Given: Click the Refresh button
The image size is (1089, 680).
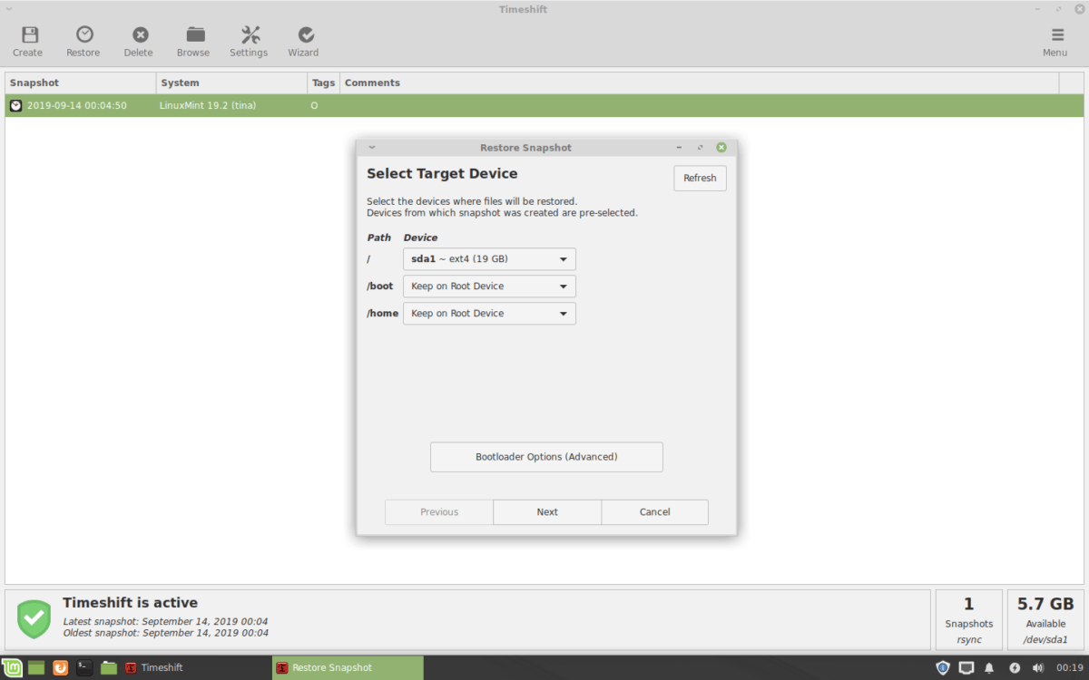Looking at the screenshot, I should [x=700, y=178].
